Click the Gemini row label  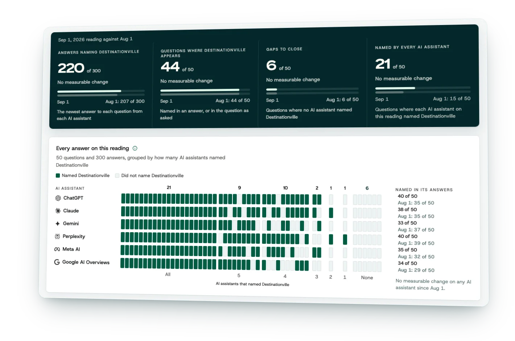coord(71,224)
